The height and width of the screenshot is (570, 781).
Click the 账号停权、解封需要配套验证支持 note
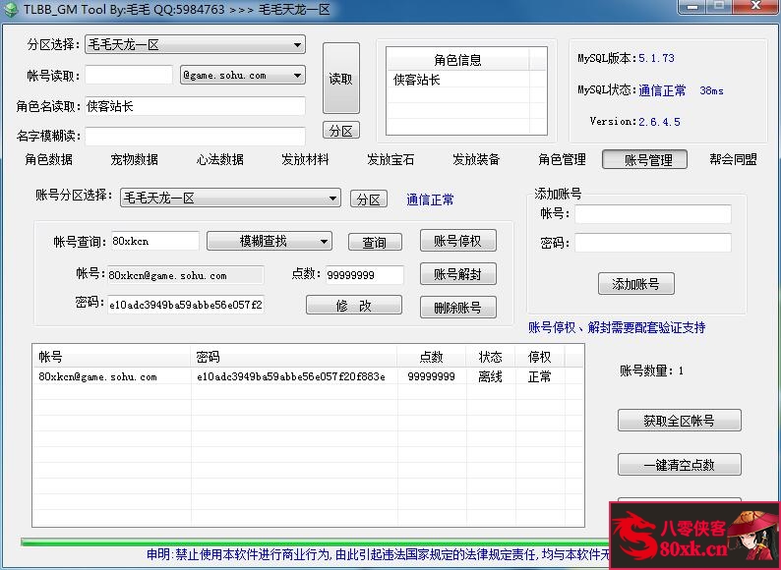[x=617, y=327]
